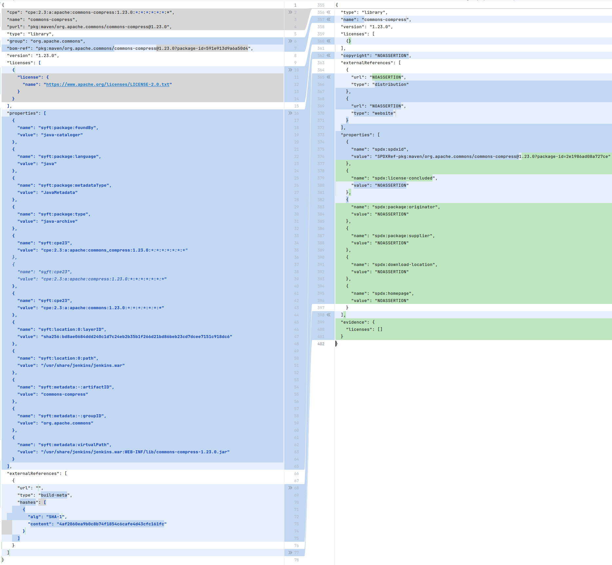This screenshot has width=612, height=565.
Task: Accept right change arrow at line 356
Action: coord(329,12)
